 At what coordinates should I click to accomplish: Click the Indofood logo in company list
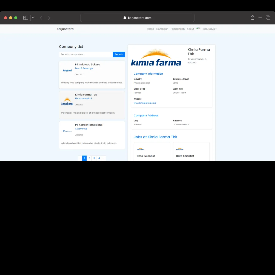click(67, 71)
